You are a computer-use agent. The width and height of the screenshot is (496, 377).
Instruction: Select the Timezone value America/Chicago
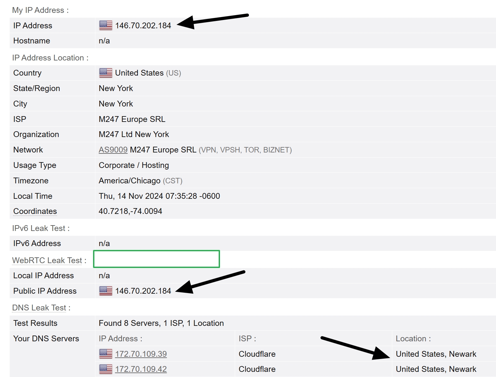pyautogui.click(x=129, y=180)
